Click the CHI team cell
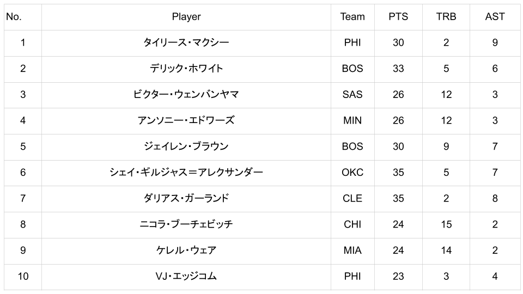Screen dimensions: 523x294 (x=352, y=224)
